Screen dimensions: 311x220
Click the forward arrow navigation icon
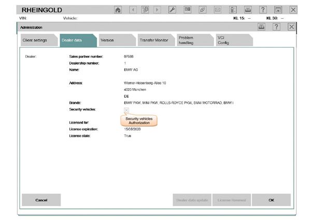tap(158, 10)
